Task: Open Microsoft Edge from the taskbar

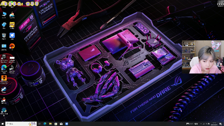Action: (45, 124)
